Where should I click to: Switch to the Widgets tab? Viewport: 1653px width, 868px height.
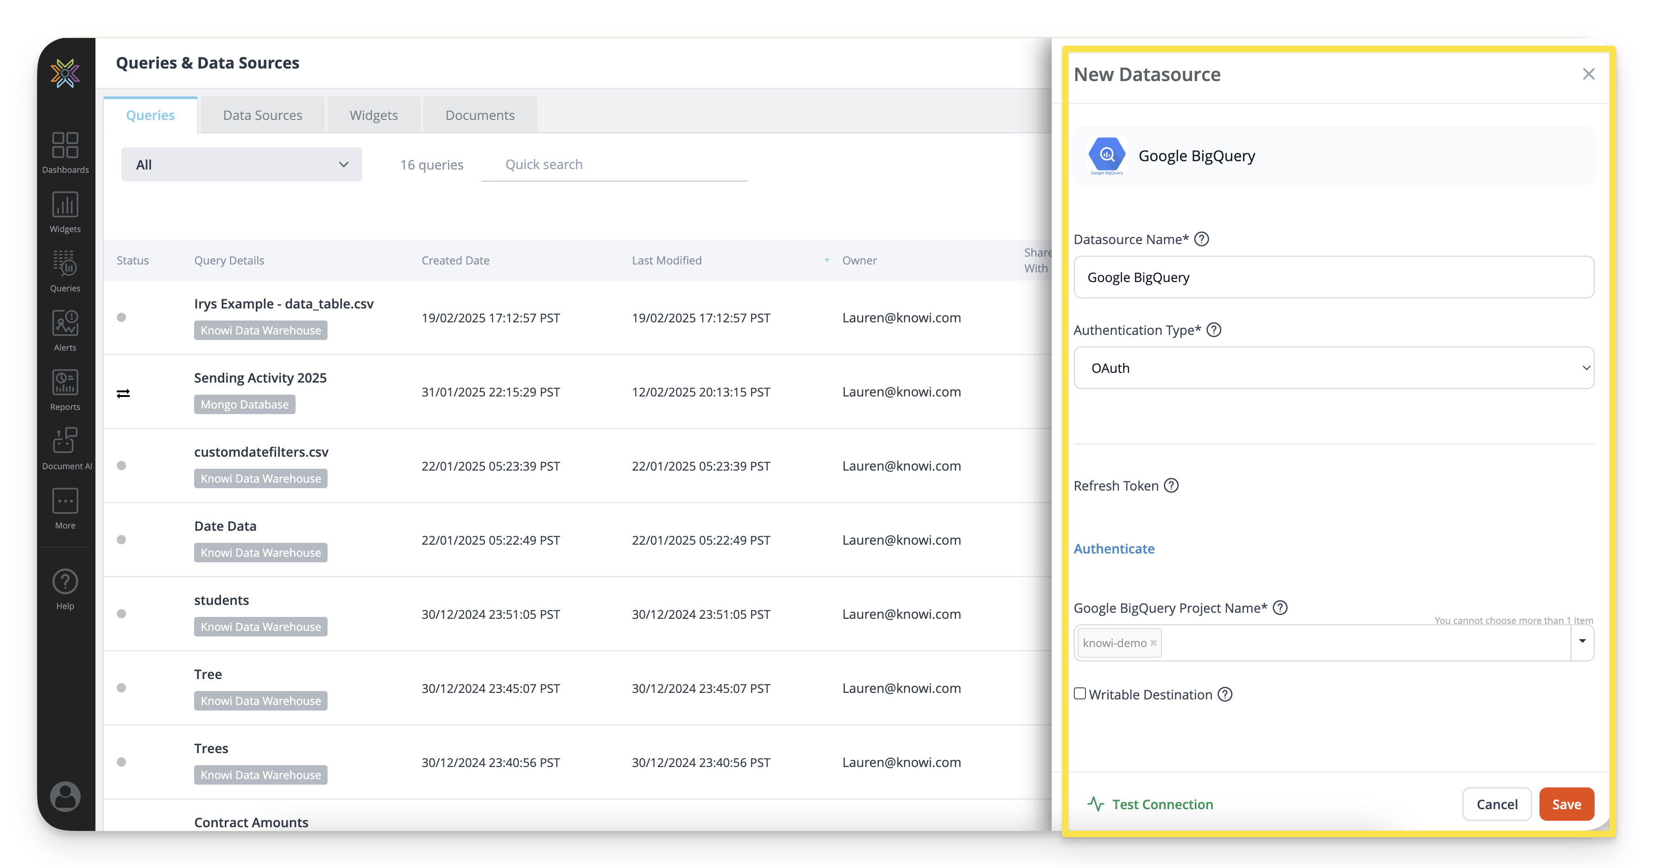tap(373, 115)
